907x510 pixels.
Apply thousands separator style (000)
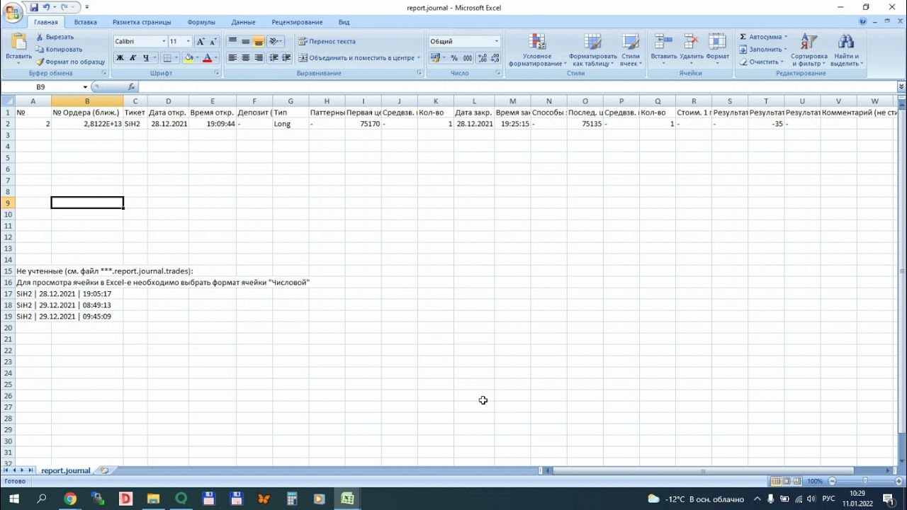pos(468,58)
